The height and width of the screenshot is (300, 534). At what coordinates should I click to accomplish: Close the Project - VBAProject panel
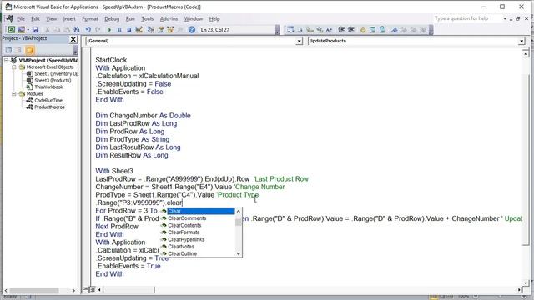(x=73, y=39)
